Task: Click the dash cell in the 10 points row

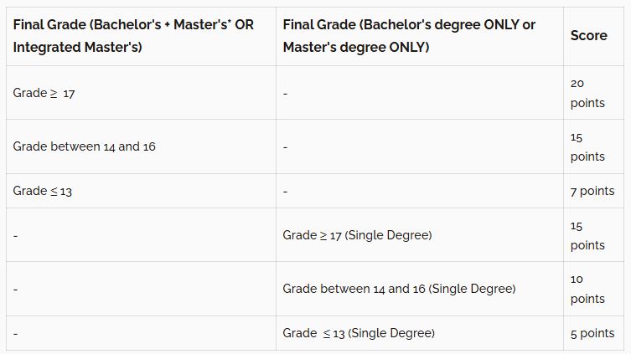Action: (x=16, y=289)
